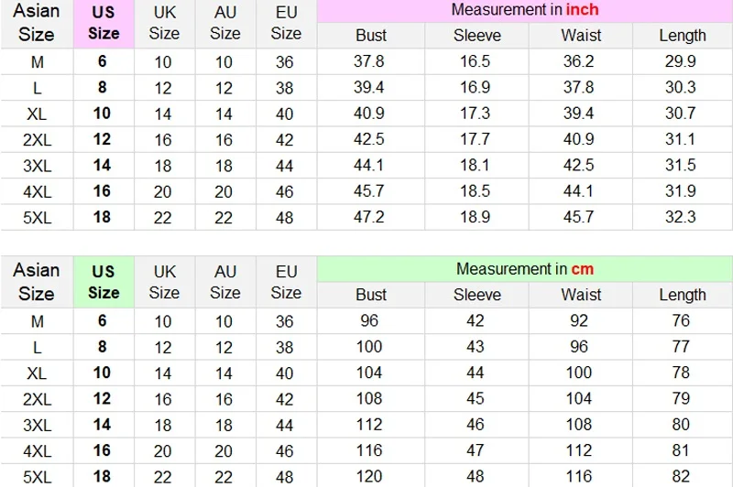Viewport: 733px width, 487px height.
Task: Select the 'Measurement in cm' header
Action: point(524,268)
